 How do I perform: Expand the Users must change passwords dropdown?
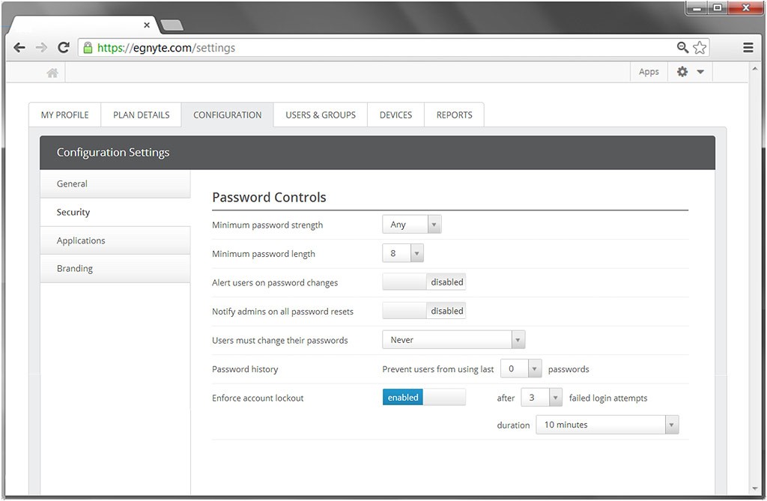click(x=453, y=339)
